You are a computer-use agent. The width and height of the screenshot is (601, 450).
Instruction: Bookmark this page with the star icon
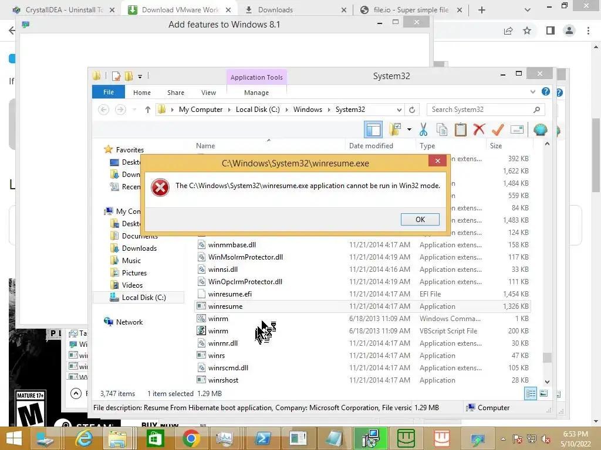pos(527,30)
